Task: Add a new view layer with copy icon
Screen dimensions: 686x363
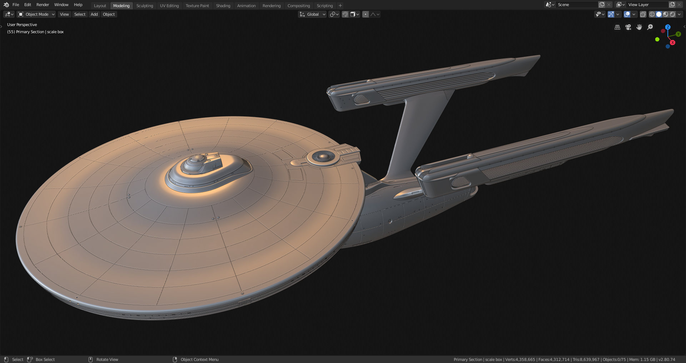Action: tap(672, 5)
